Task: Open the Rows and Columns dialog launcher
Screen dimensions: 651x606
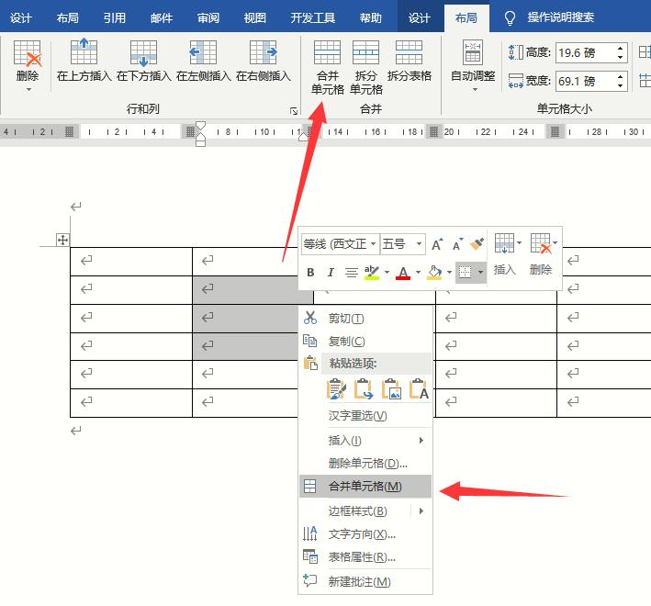Action: (x=294, y=111)
